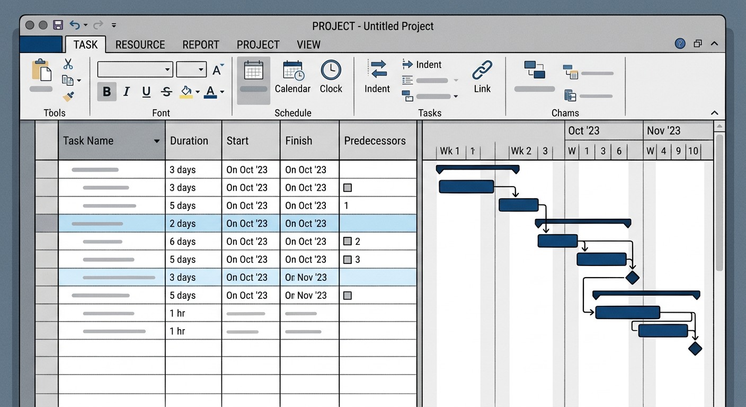Toggle the predecessor checkbox in Finish Nov 5 days row
The image size is (746, 407).
click(x=348, y=295)
